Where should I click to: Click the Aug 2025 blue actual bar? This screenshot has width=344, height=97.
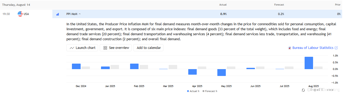tap(309, 63)
